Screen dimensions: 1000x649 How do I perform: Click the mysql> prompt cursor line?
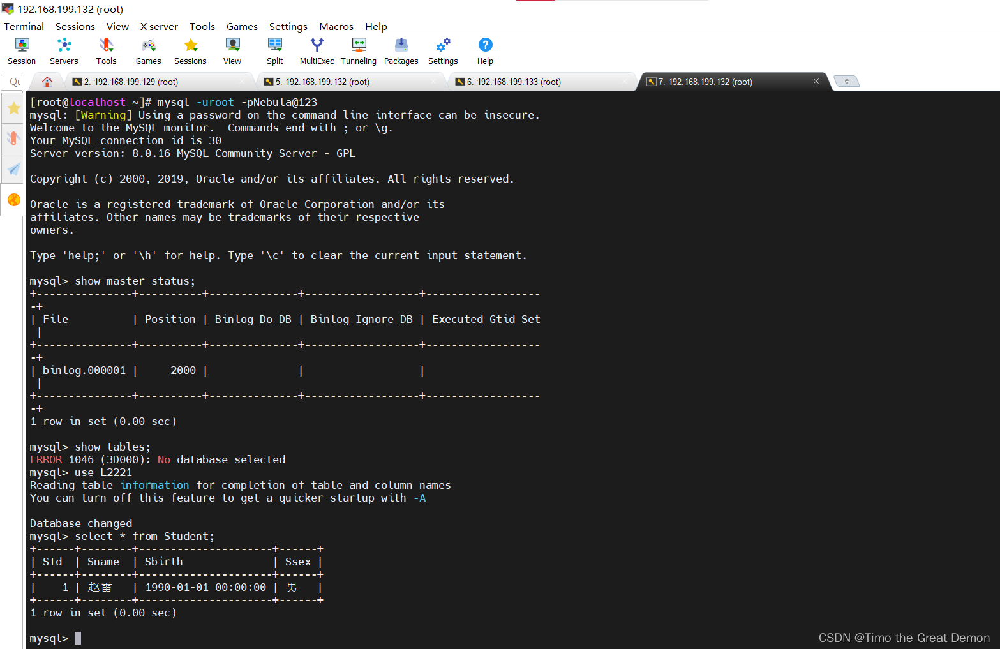56,638
